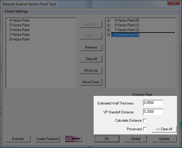The image size is (182, 148).
Task: Click the Move Up button
Action: pyautogui.click(x=91, y=70)
